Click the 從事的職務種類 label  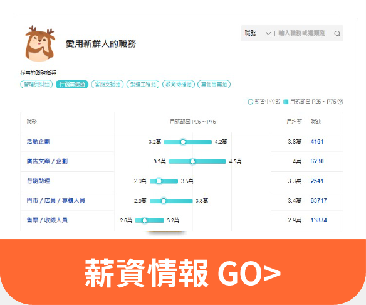38,73
